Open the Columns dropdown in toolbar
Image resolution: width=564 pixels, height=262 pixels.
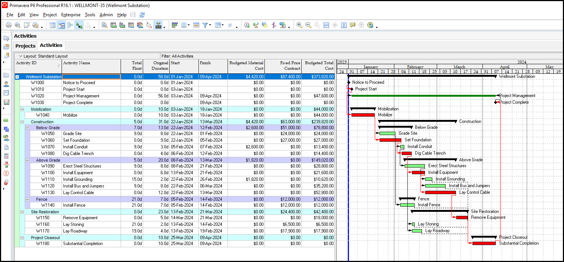(x=185, y=25)
